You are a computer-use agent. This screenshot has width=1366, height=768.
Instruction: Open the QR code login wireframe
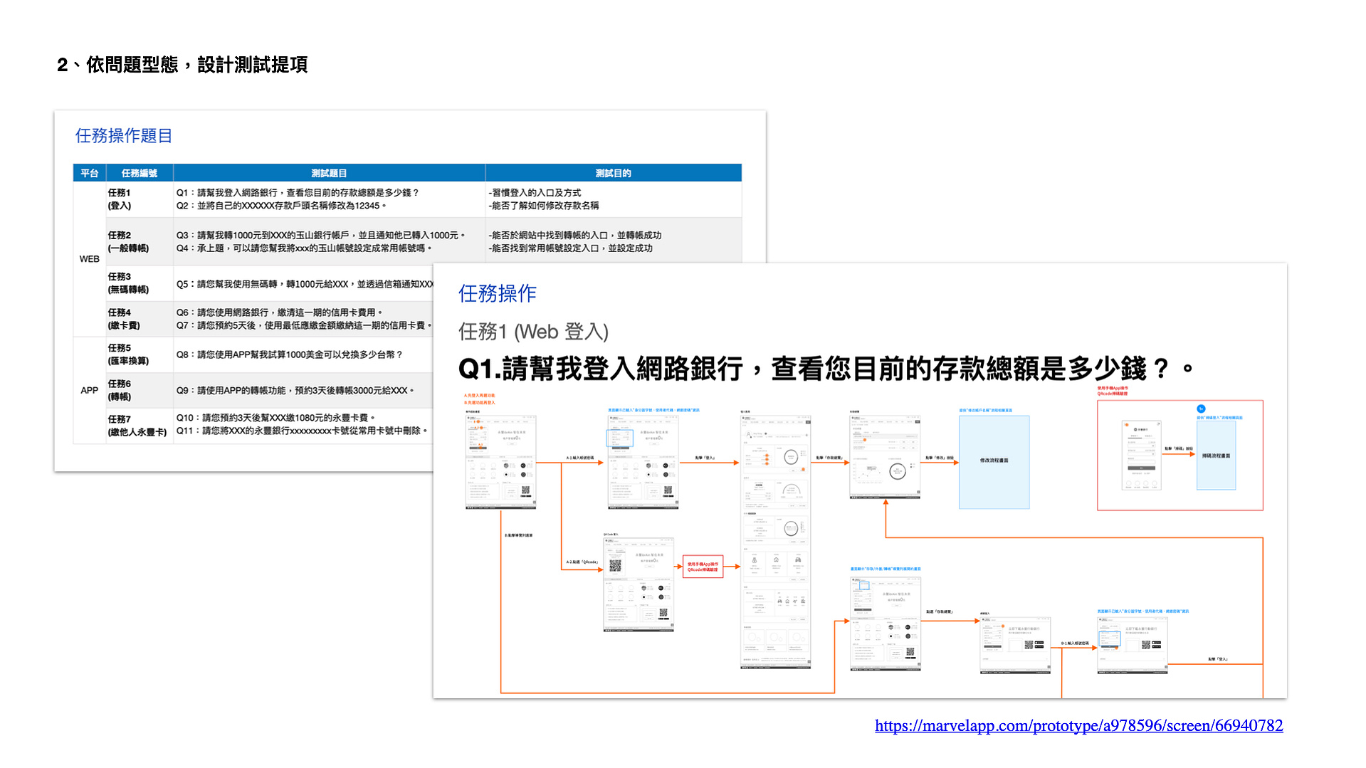pyautogui.click(x=639, y=584)
